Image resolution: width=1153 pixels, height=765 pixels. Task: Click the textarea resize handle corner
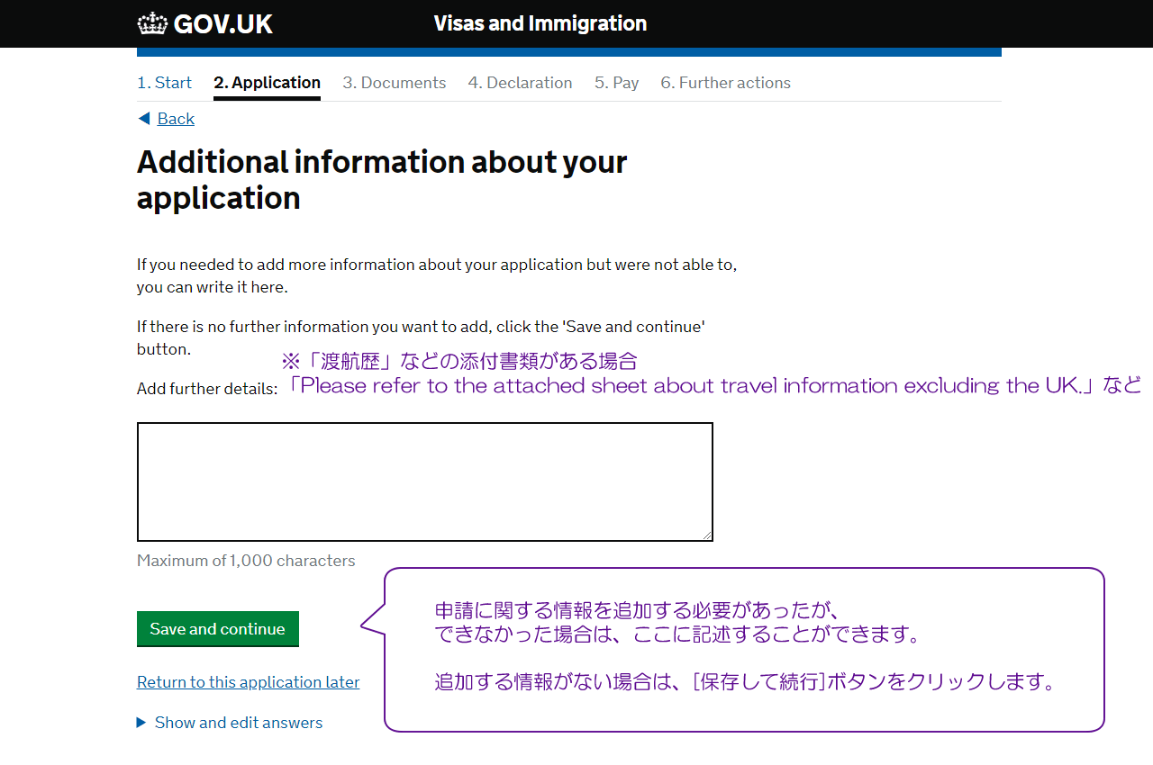coord(707,535)
